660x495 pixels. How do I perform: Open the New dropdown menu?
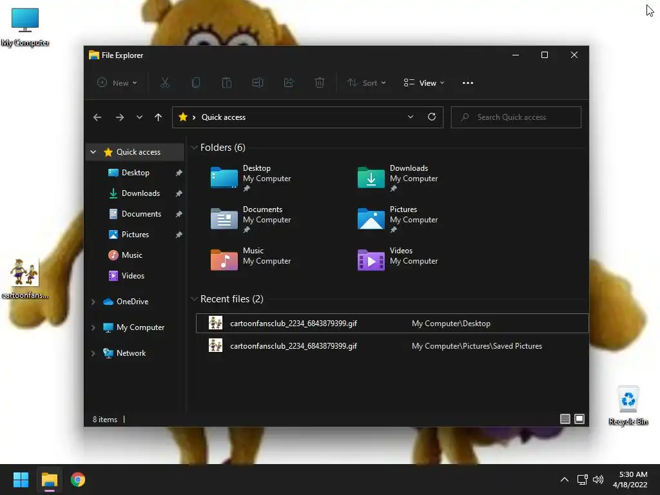(x=117, y=83)
